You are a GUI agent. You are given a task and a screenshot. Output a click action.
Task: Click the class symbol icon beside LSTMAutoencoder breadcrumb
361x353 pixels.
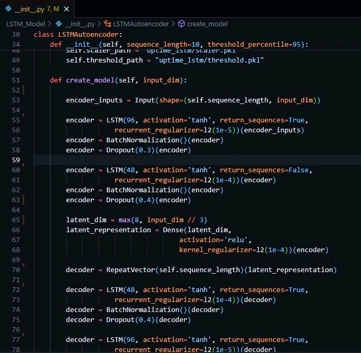[107, 24]
